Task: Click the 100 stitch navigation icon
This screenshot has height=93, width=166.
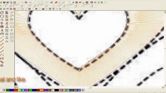Action: pyautogui.click(x=7, y=34)
